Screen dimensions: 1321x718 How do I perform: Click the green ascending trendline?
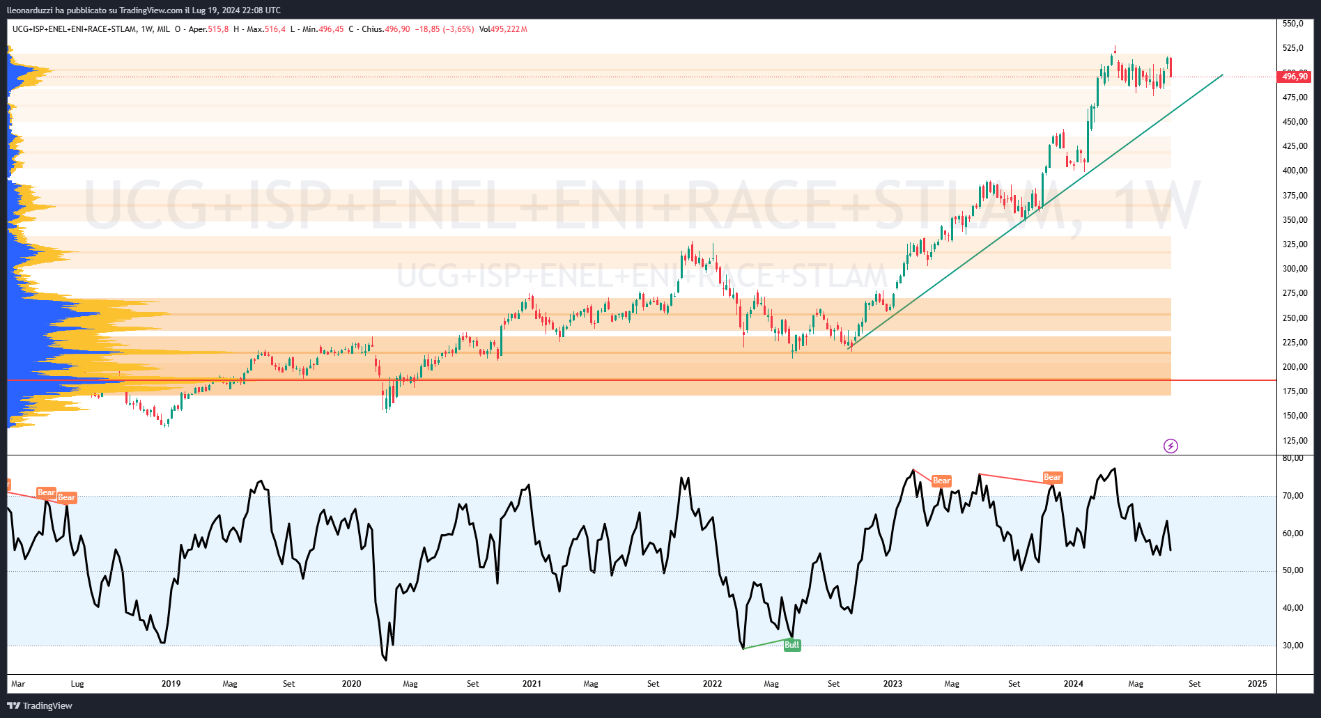click(1035, 211)
